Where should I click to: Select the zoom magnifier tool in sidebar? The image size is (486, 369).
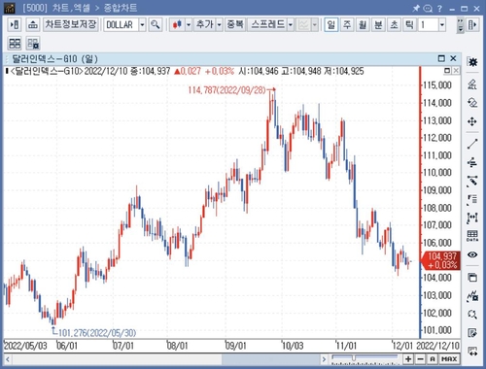(x=472, y=315)
